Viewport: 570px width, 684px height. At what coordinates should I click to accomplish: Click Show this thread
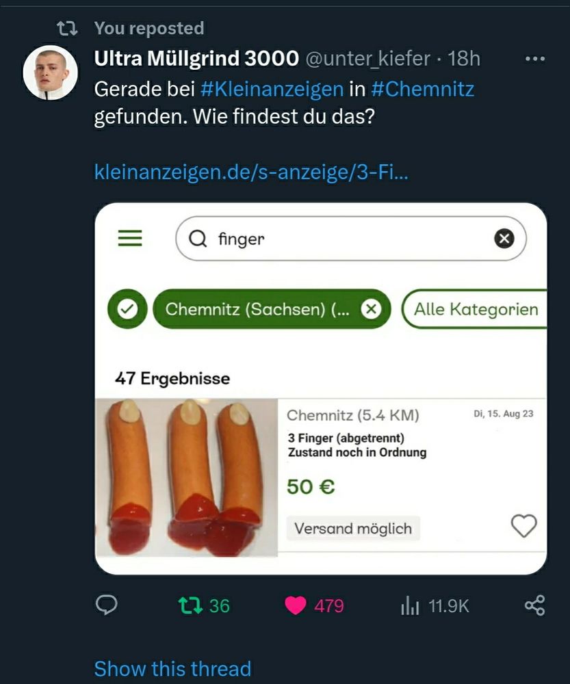tap(172, 668)
